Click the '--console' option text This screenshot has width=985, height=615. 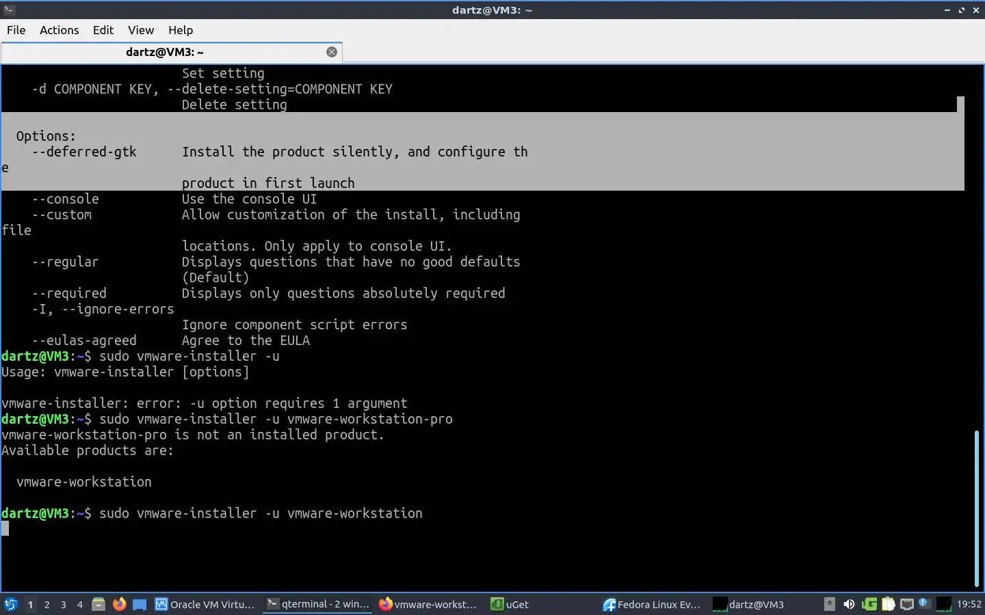pos(65,199)
